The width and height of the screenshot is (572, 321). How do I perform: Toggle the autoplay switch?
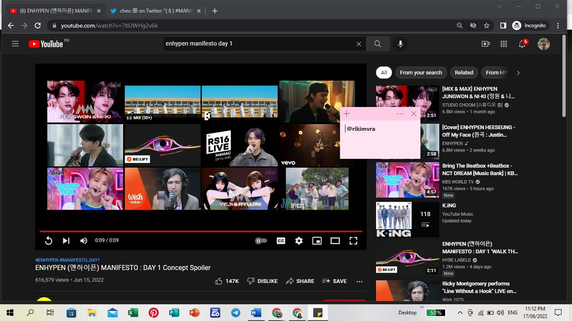tap(261, 241)
